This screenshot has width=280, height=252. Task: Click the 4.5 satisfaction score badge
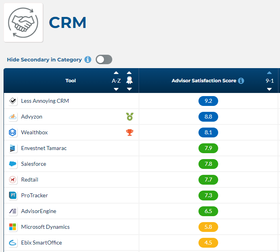(208, 243)
